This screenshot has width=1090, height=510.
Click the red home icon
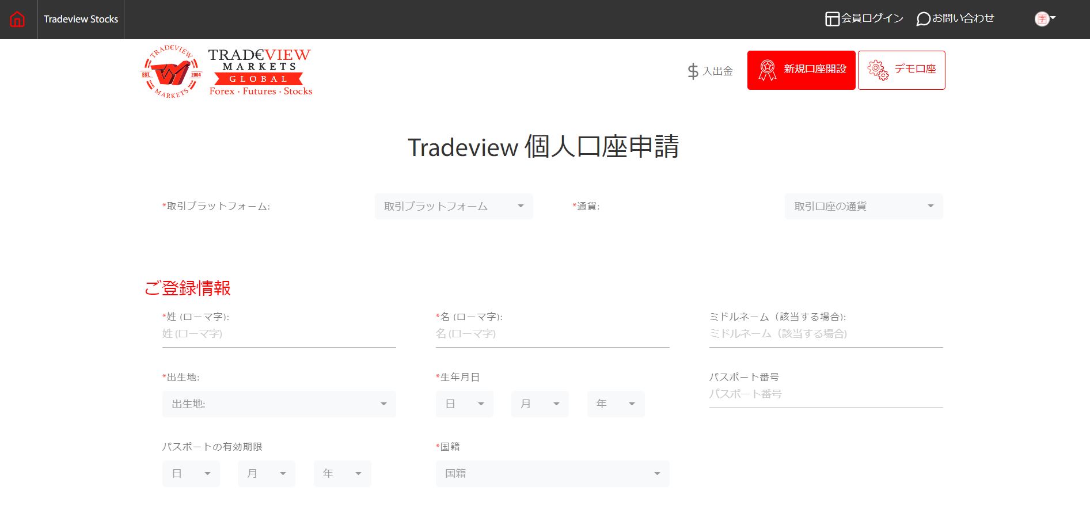tap(18, 20)
